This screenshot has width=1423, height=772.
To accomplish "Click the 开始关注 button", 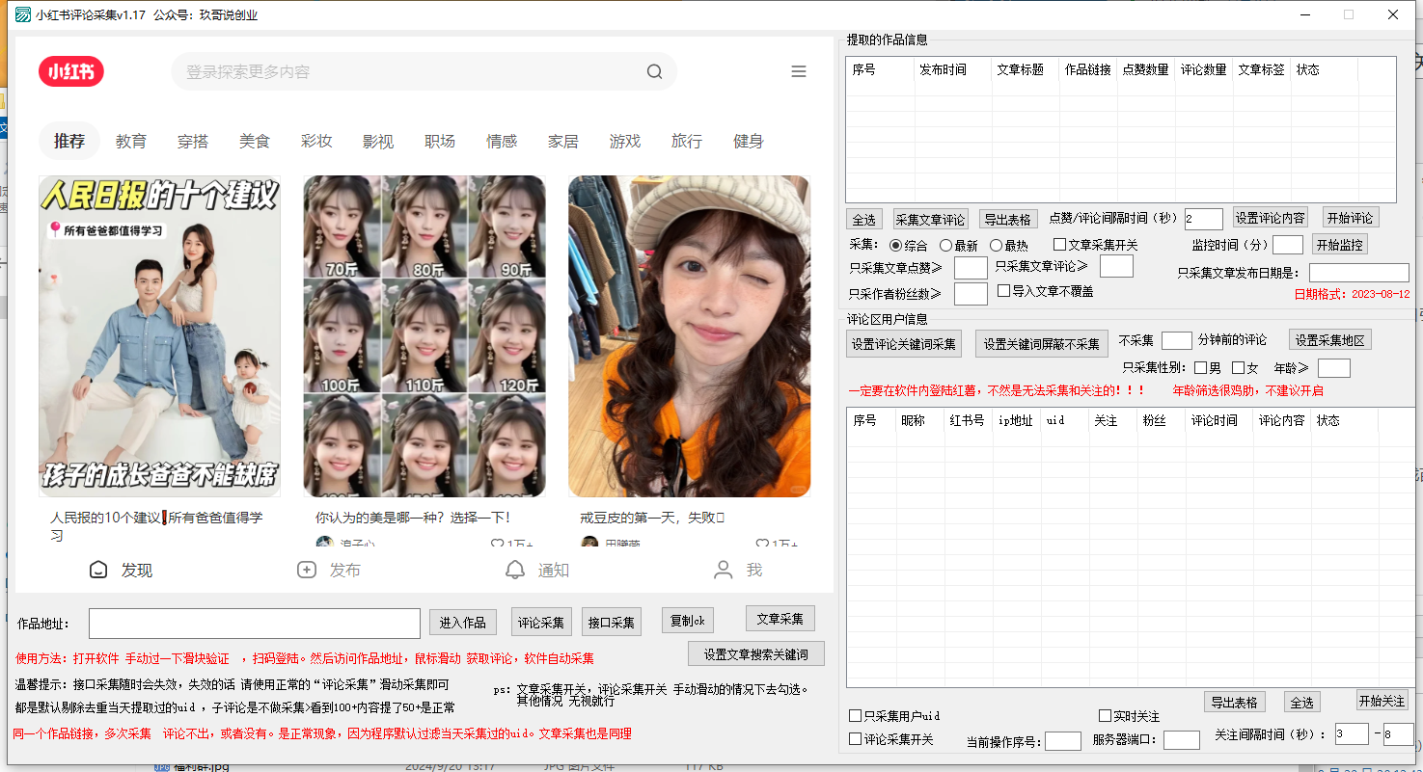I will click(1382, 701).
